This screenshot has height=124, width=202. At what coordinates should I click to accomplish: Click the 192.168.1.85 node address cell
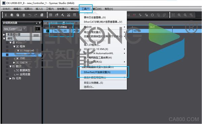point(60,31)
